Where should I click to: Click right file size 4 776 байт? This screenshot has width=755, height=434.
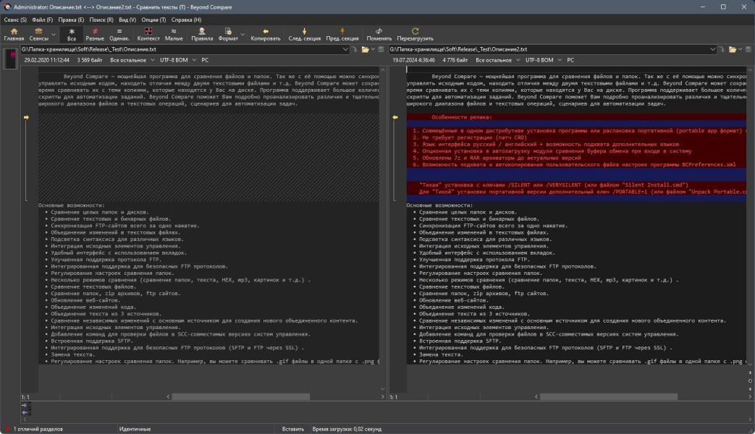tap(455, 60)
